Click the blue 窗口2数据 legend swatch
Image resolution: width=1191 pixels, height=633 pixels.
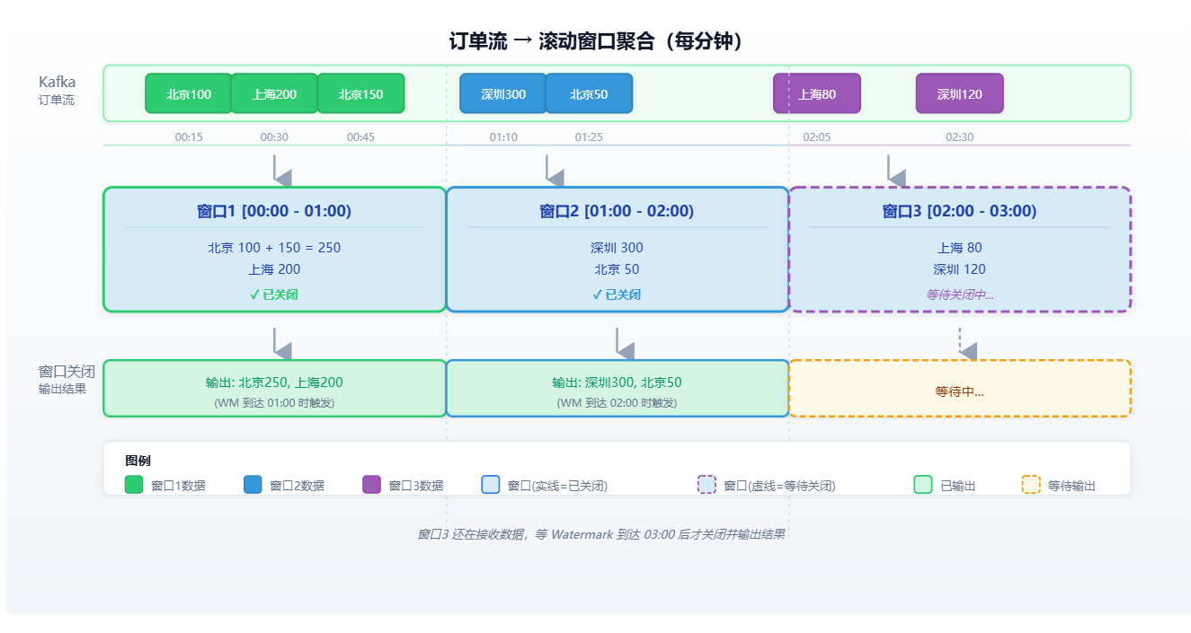[253, 485]
